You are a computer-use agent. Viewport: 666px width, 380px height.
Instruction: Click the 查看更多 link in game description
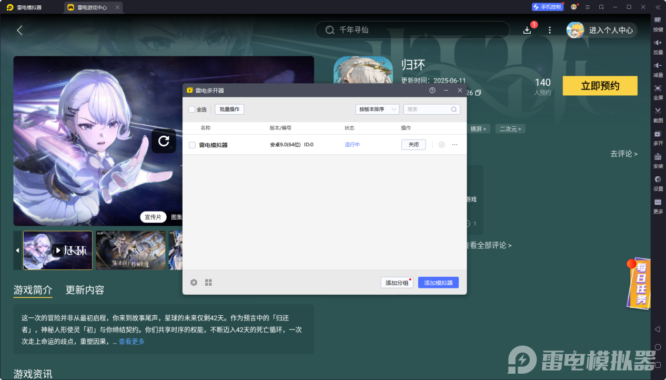coord(132,342)
